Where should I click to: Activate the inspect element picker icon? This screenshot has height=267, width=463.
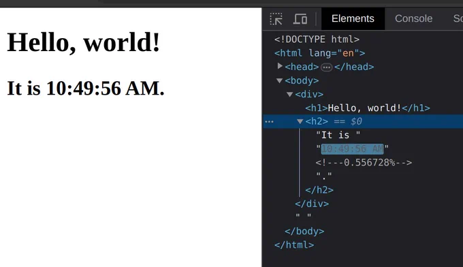pyautogui.click(x=276, y=19)
